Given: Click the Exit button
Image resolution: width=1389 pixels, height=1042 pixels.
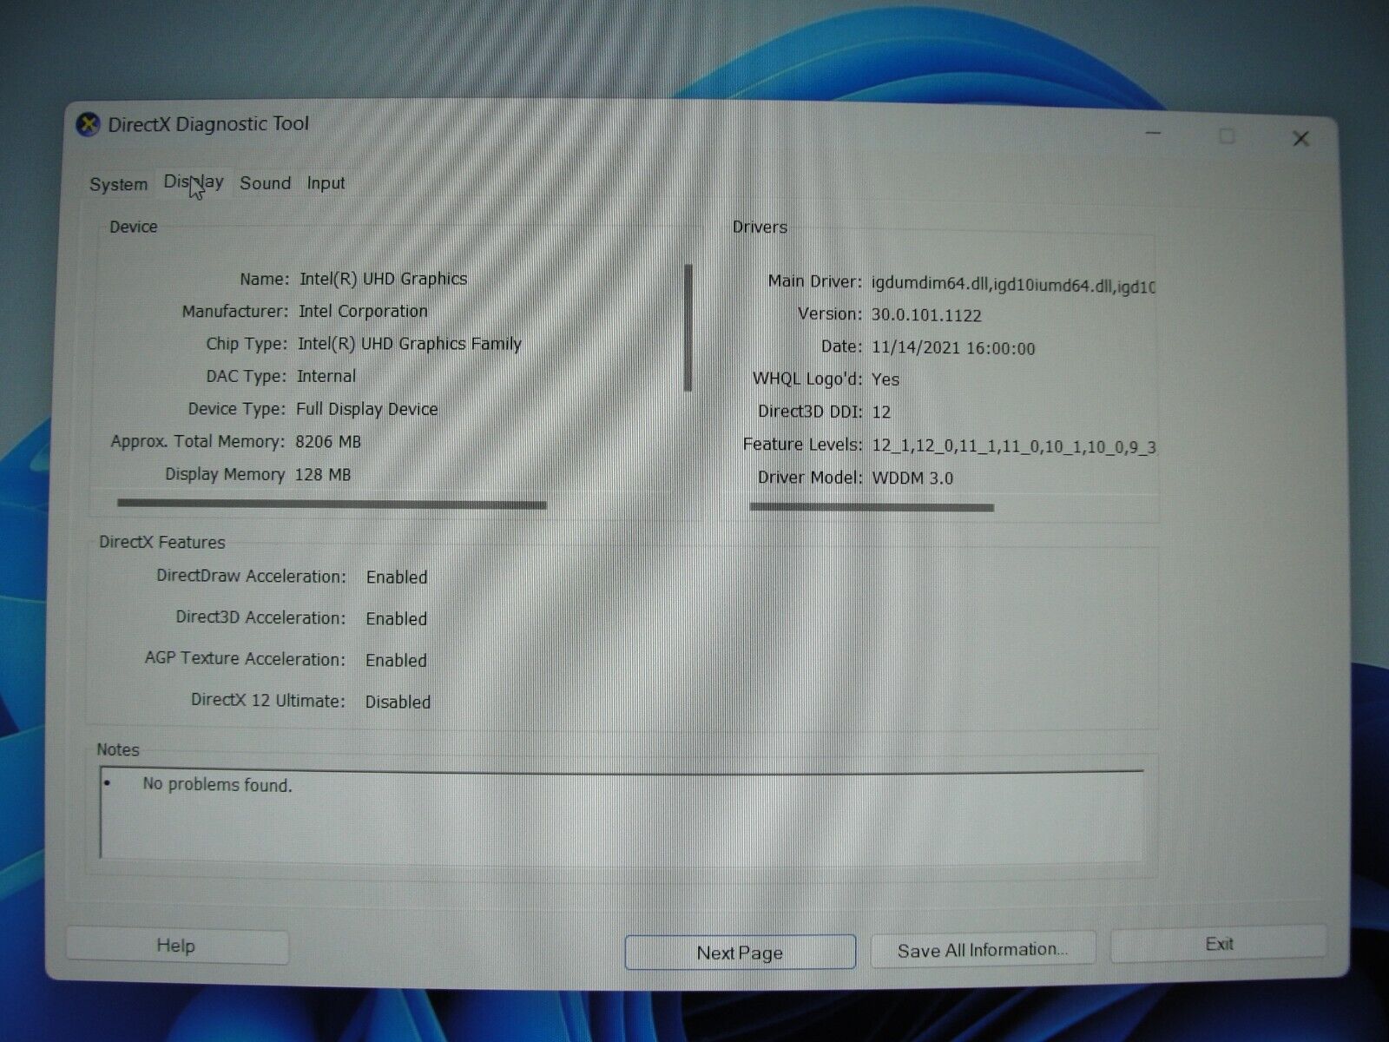Looking at the screenshot, I should tap(1219, 944).
